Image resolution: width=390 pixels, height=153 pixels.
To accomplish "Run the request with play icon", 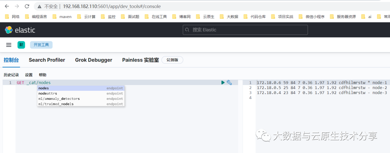I will pyautogui.click(x=223, y=83).
